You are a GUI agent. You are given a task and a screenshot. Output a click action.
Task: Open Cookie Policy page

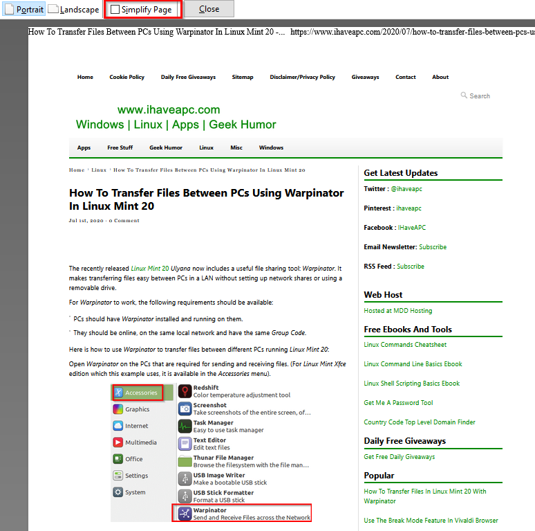(x=127, y=78)
